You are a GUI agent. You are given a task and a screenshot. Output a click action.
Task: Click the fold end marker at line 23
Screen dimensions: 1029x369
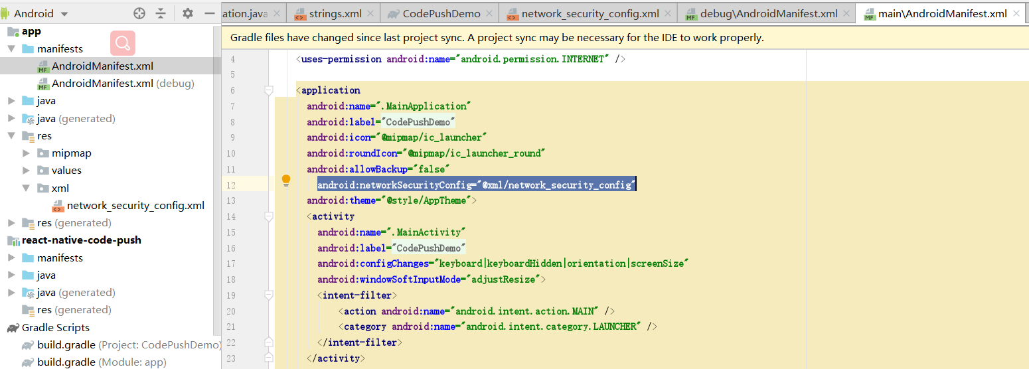pos(269,358)
